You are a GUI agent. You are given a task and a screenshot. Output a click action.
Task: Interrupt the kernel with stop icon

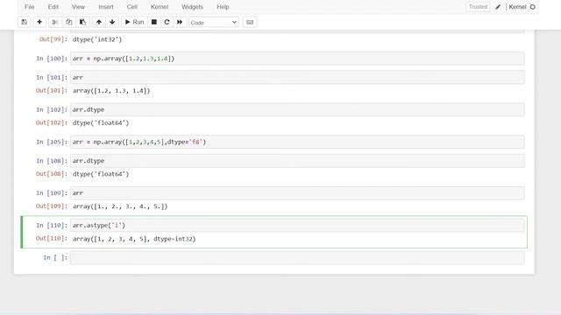(154, 22)
